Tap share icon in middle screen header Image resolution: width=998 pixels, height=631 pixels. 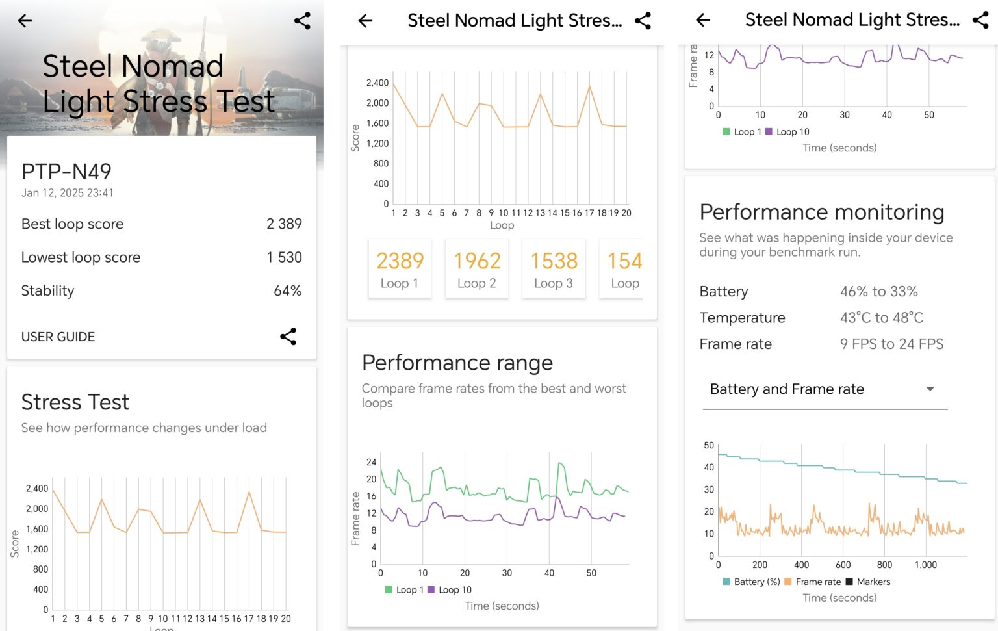click(643, 21)
